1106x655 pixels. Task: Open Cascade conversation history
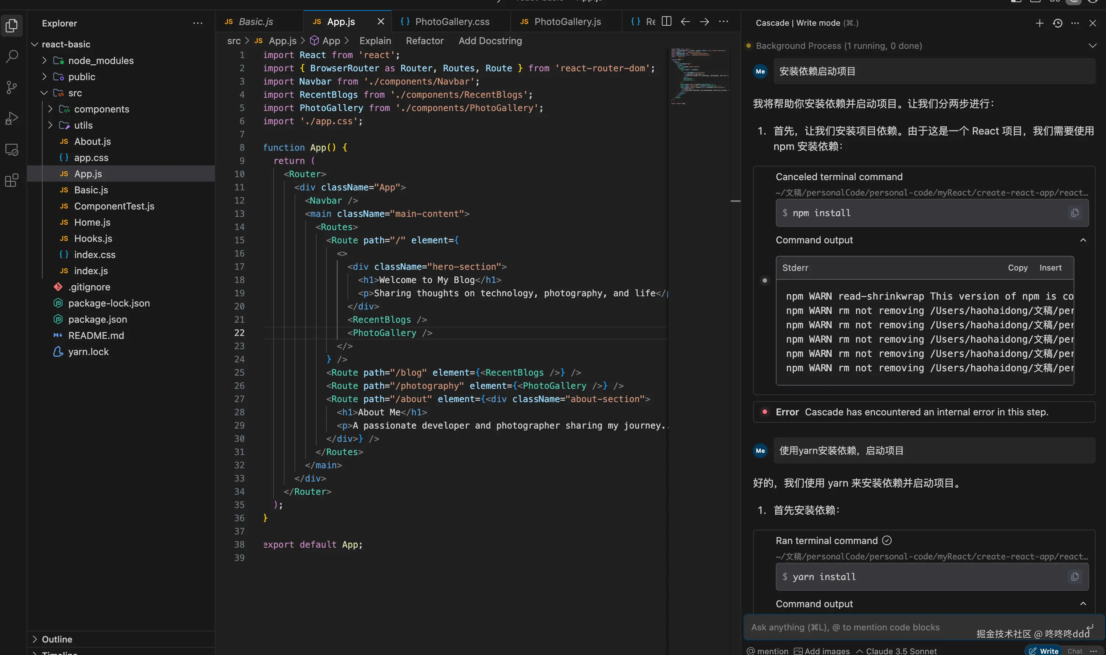[x=1057, y=23]
